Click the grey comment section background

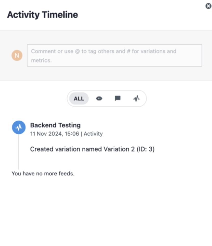(x=106, y=74)
